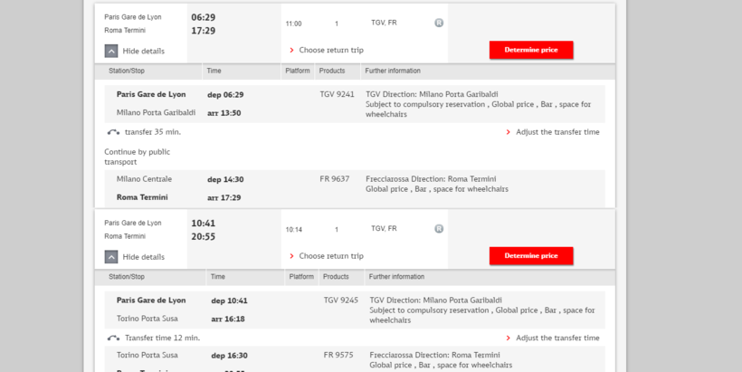This screenshot has width=742, height=372.
Task: Select train TGV 9241
Action: tap(337, 94)
